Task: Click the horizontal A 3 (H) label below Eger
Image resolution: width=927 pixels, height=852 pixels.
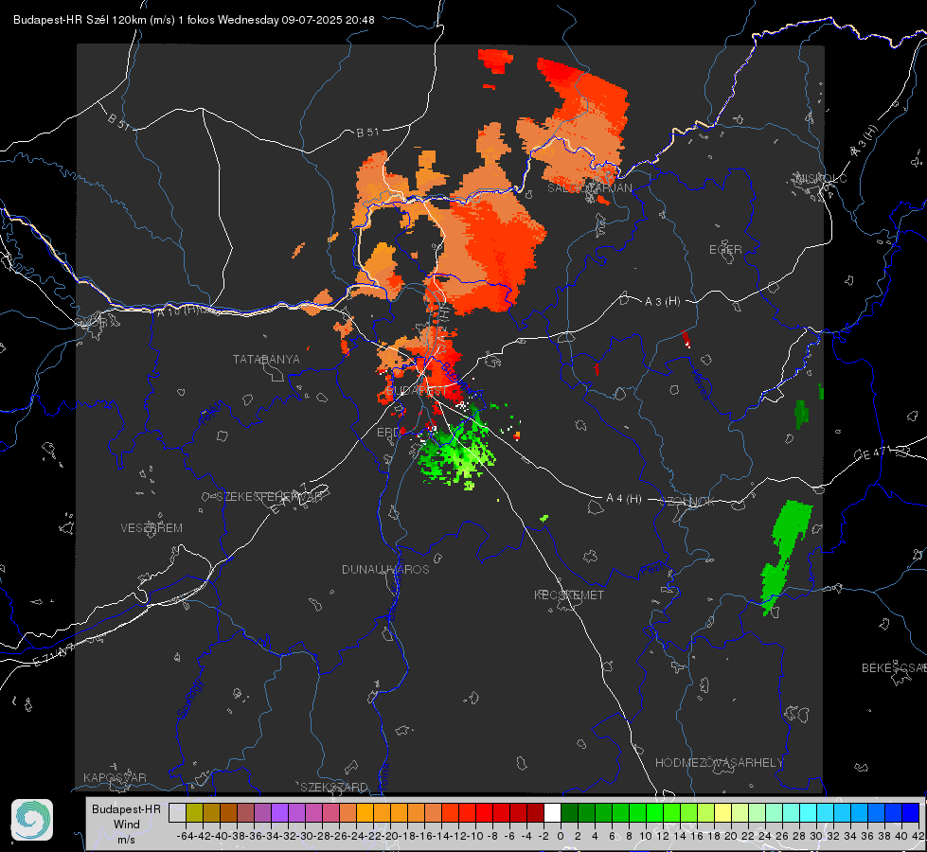Action: point(662,302)
